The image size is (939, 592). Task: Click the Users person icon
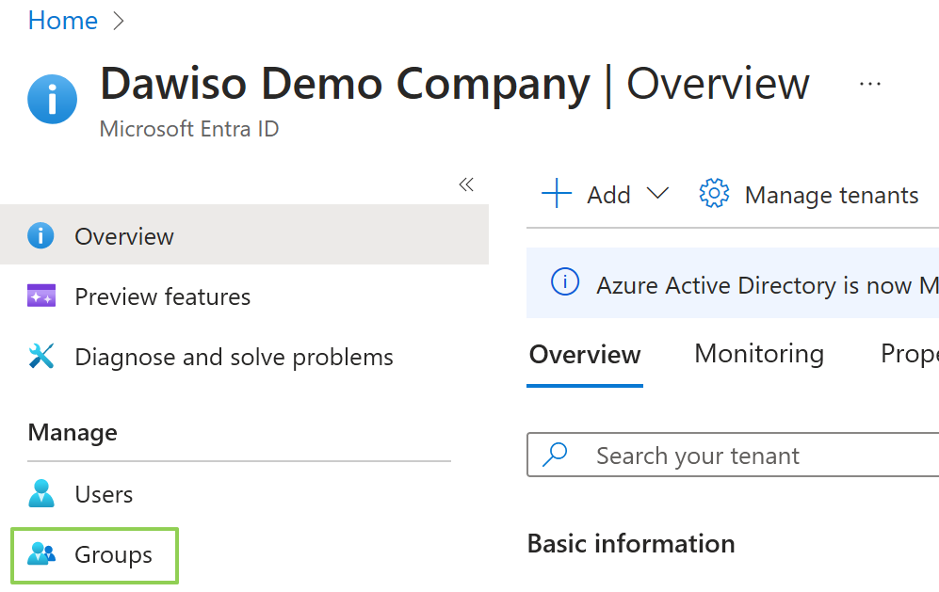coord(41,493)
